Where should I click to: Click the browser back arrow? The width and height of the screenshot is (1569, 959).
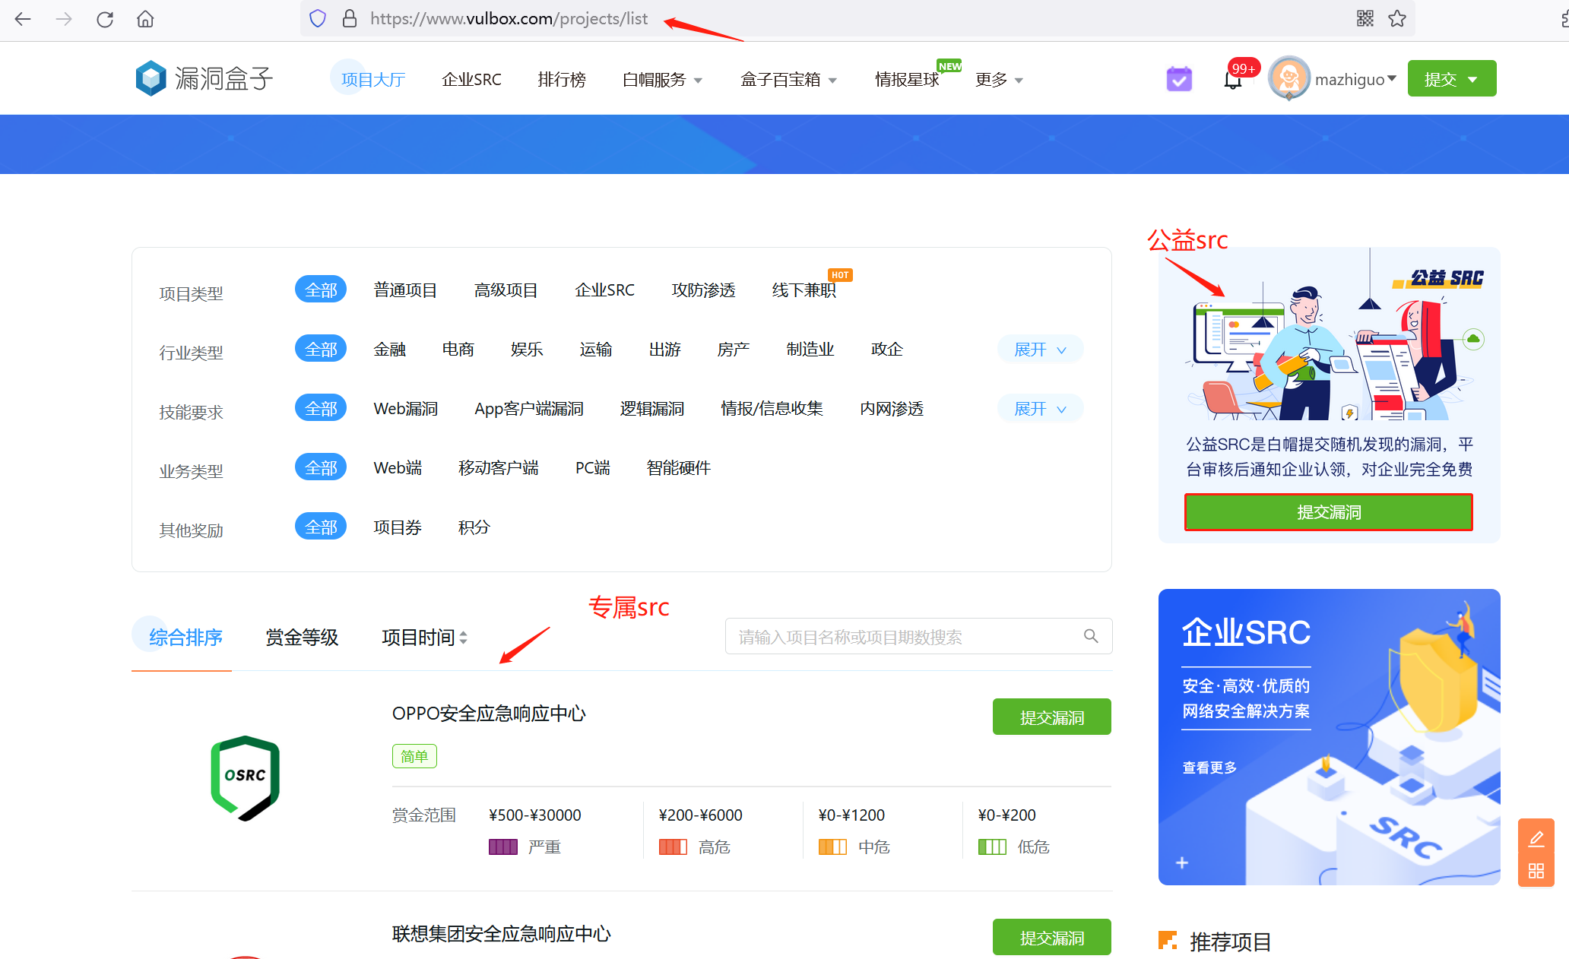click(x=23, y=19)
